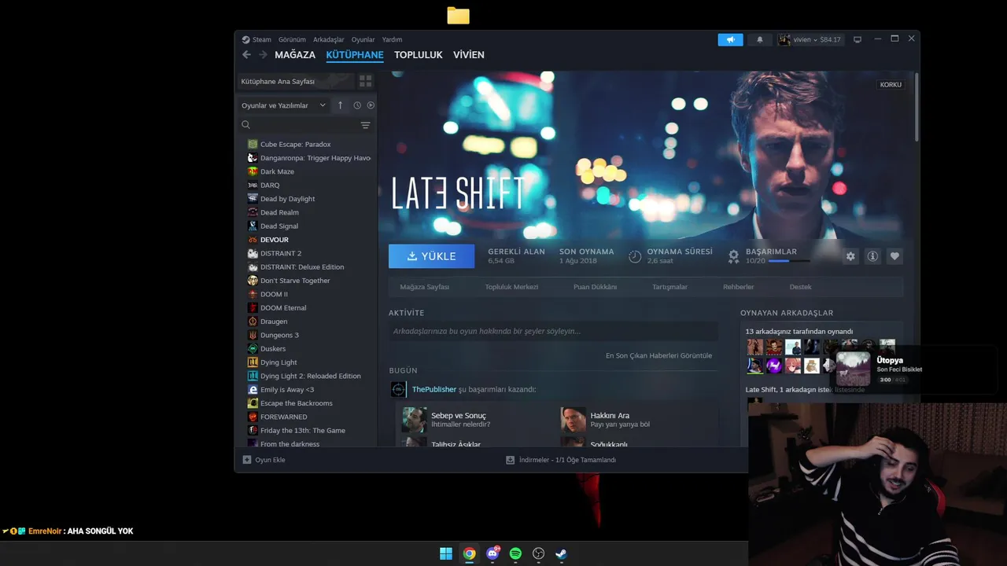
Task: Open the Steam menu
Action: point(261,39)
